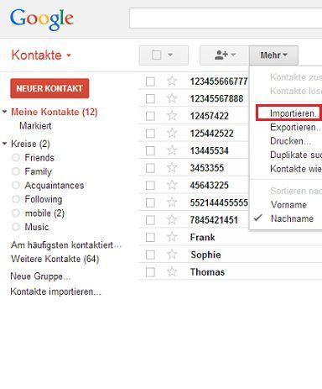Viewport: 322px width, 389px height.
Task: Click into the Google search field
Action: coord(226,18)
